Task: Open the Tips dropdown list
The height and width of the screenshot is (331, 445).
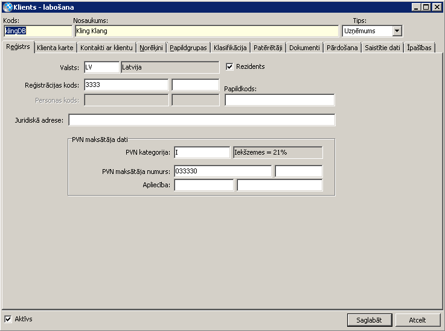Action: point(397,31)
